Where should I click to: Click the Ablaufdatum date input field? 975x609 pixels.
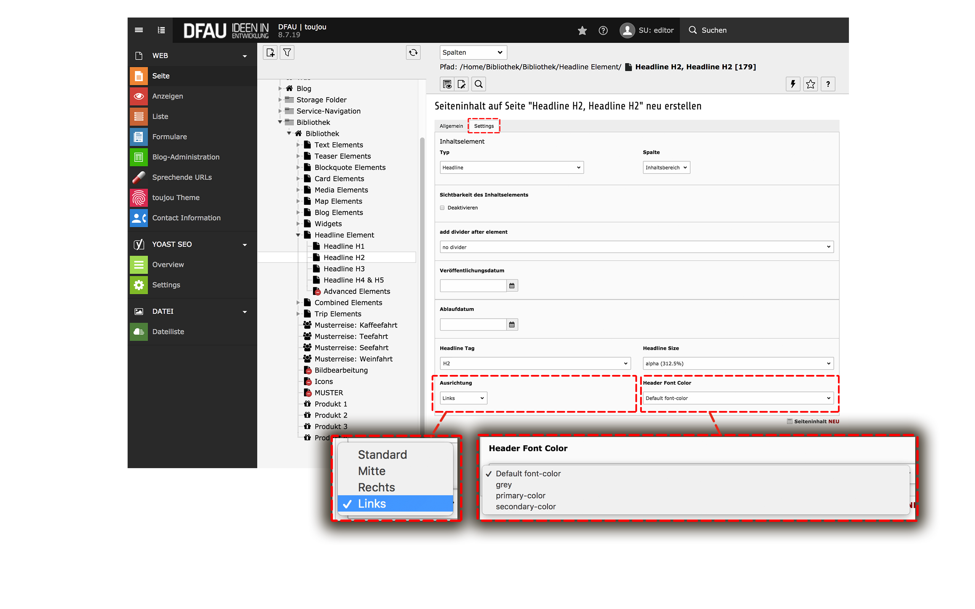tap(473, 325)
